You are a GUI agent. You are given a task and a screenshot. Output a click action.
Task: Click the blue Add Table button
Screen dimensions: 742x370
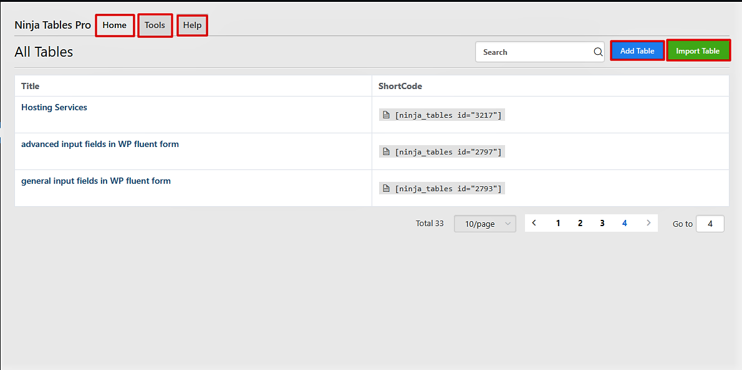637,51
